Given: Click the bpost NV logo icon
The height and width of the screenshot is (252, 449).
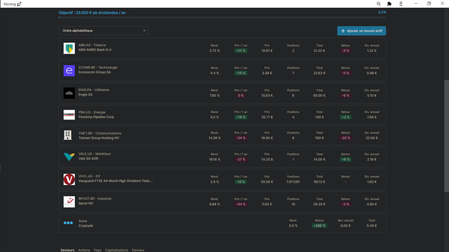Looking at the screenshot, I should 69,202.
